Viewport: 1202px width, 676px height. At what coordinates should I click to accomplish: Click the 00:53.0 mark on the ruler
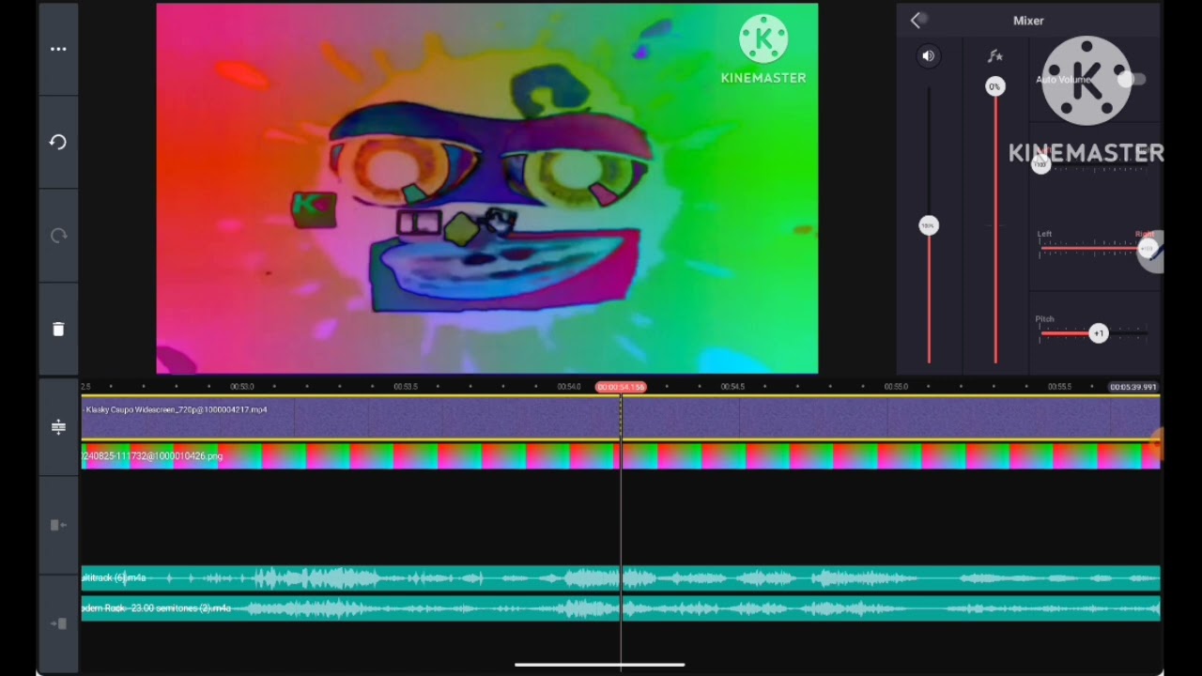coord(242,387)
